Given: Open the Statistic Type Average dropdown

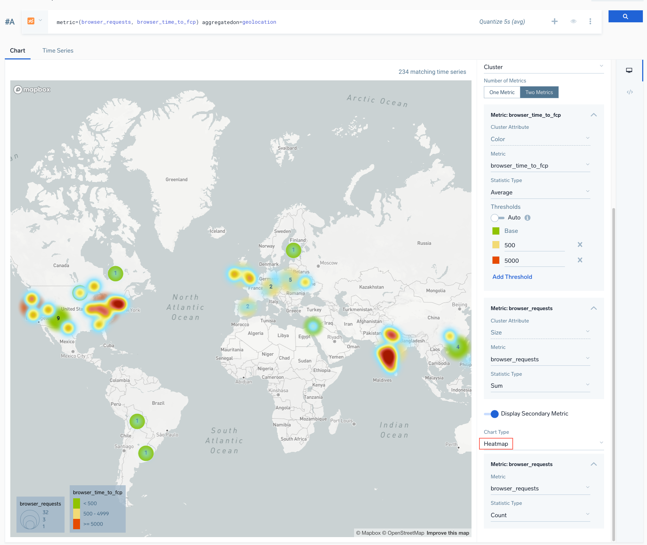Looking at the screenshot, I should 540,192.
